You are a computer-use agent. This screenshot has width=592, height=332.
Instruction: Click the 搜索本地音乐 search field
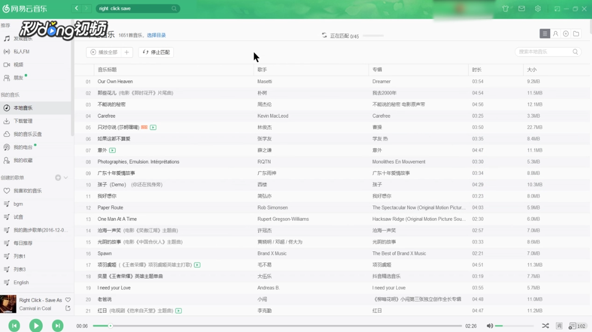[548, 52]
